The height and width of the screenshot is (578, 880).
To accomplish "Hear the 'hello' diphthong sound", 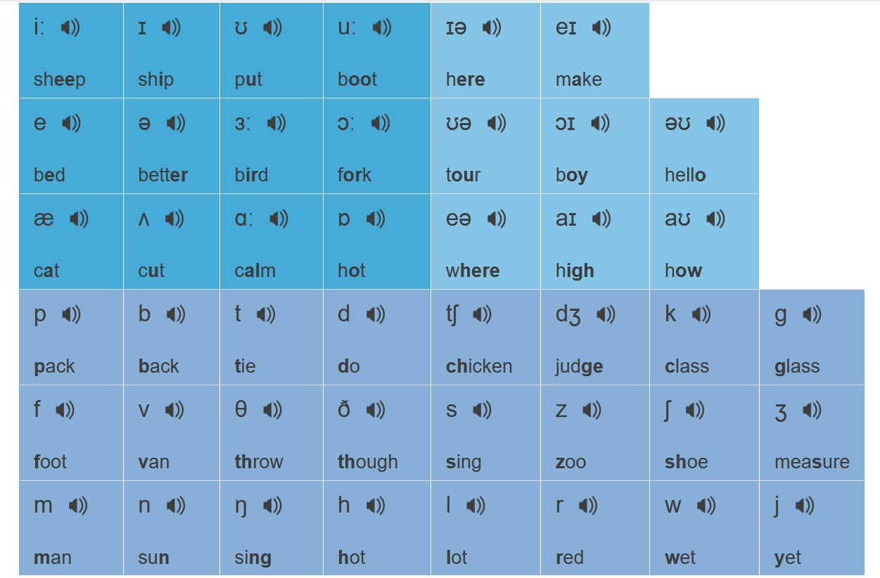I will [x=715, y=123].
